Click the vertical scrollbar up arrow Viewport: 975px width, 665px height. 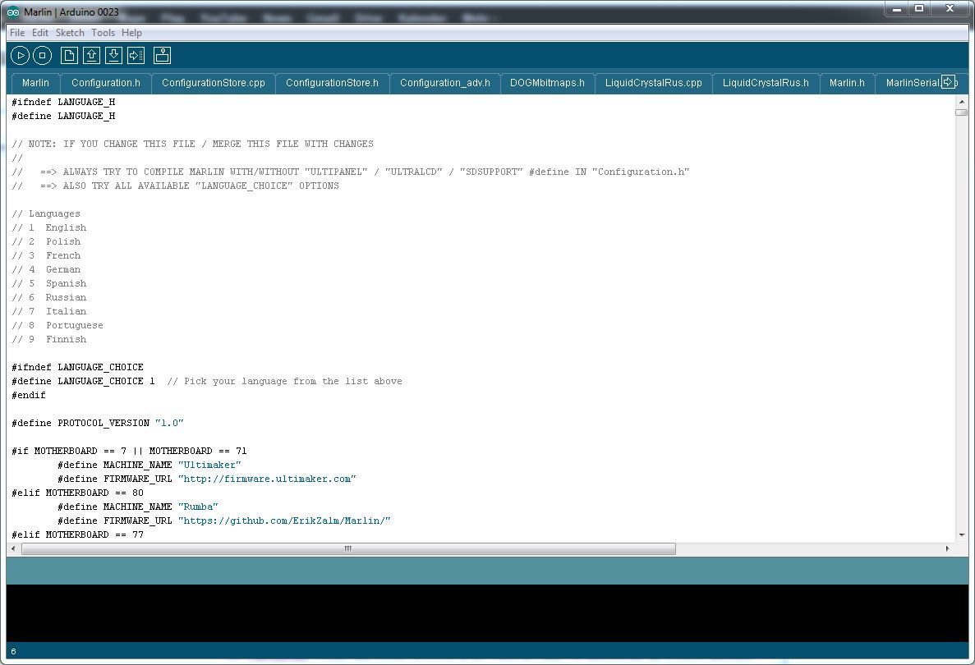962,101
